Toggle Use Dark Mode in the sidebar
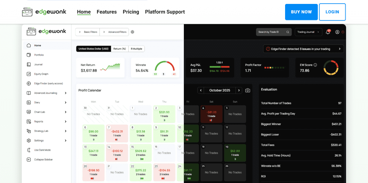Image resolution: width=368 pixels, height=183 pixels. [42, 150]
